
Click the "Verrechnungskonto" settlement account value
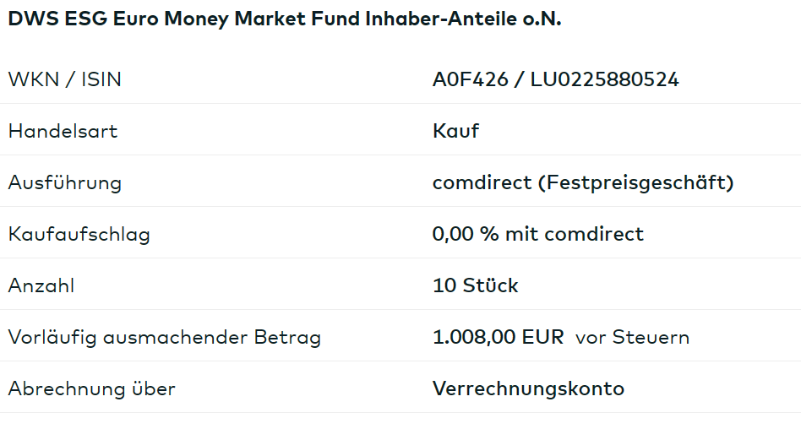[528, 388]
